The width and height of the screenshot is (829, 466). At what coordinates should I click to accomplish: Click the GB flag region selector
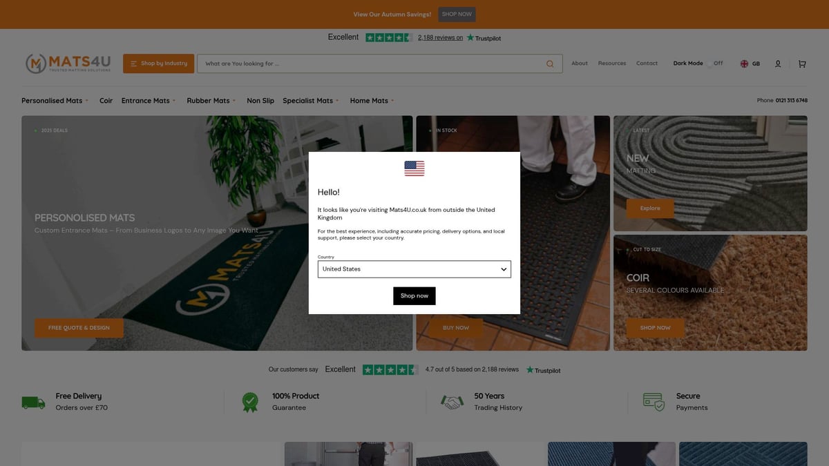click(x=750, y=64)
